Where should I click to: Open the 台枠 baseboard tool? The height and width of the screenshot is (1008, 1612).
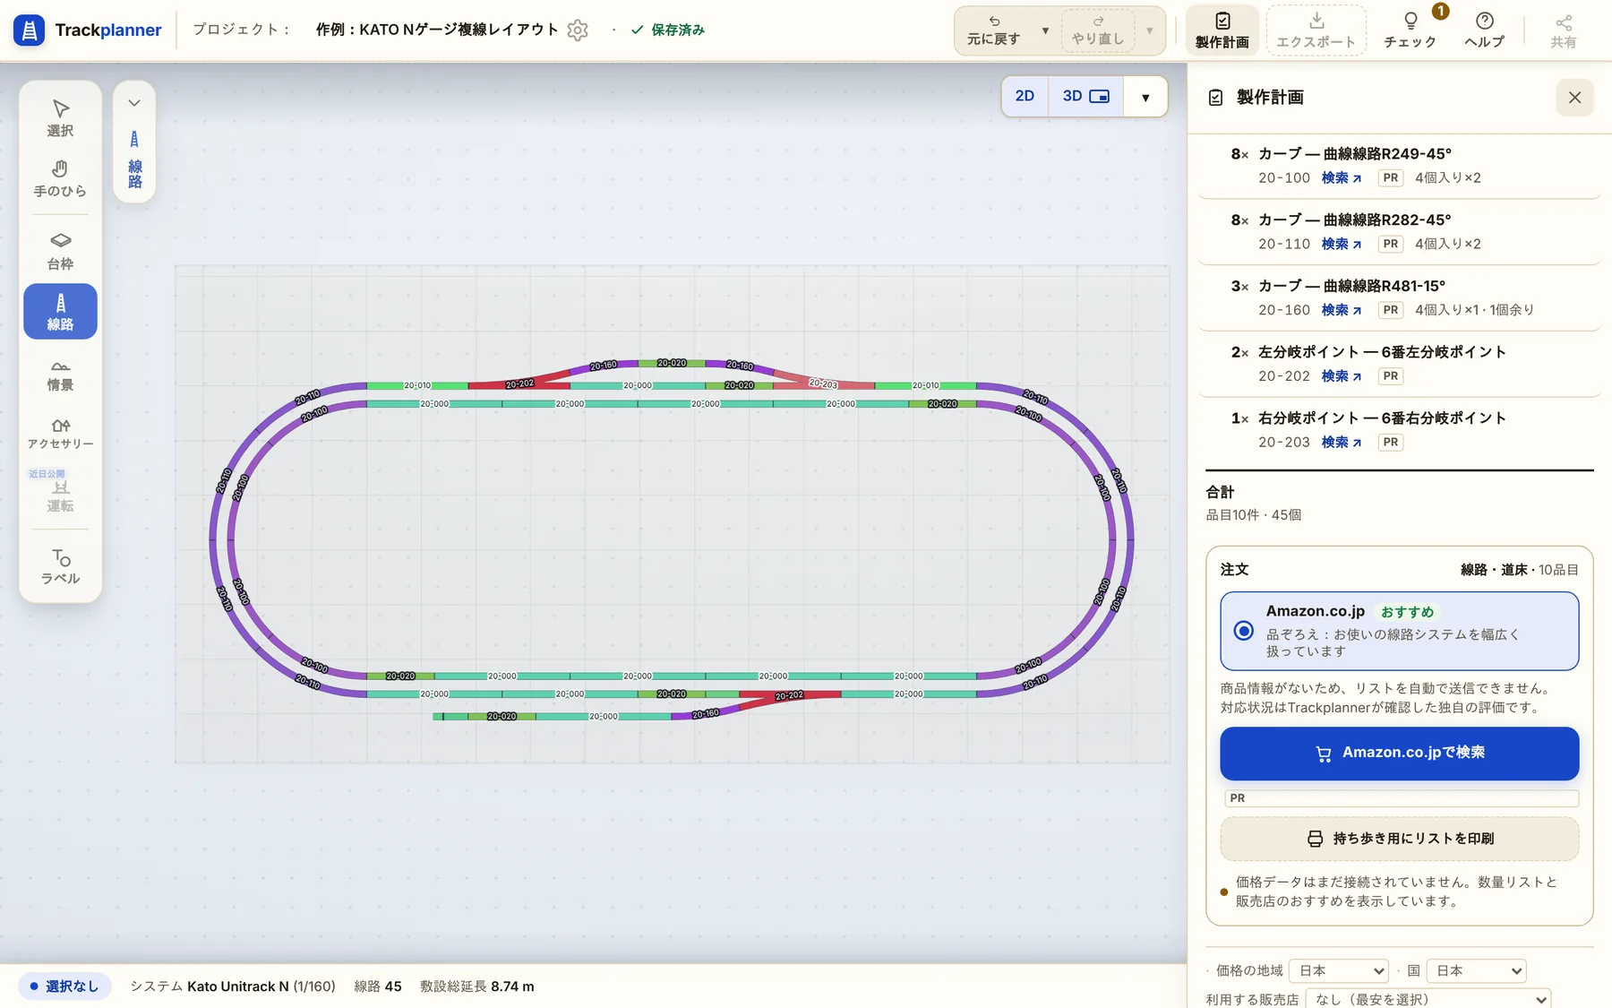[x=60, y=251]
